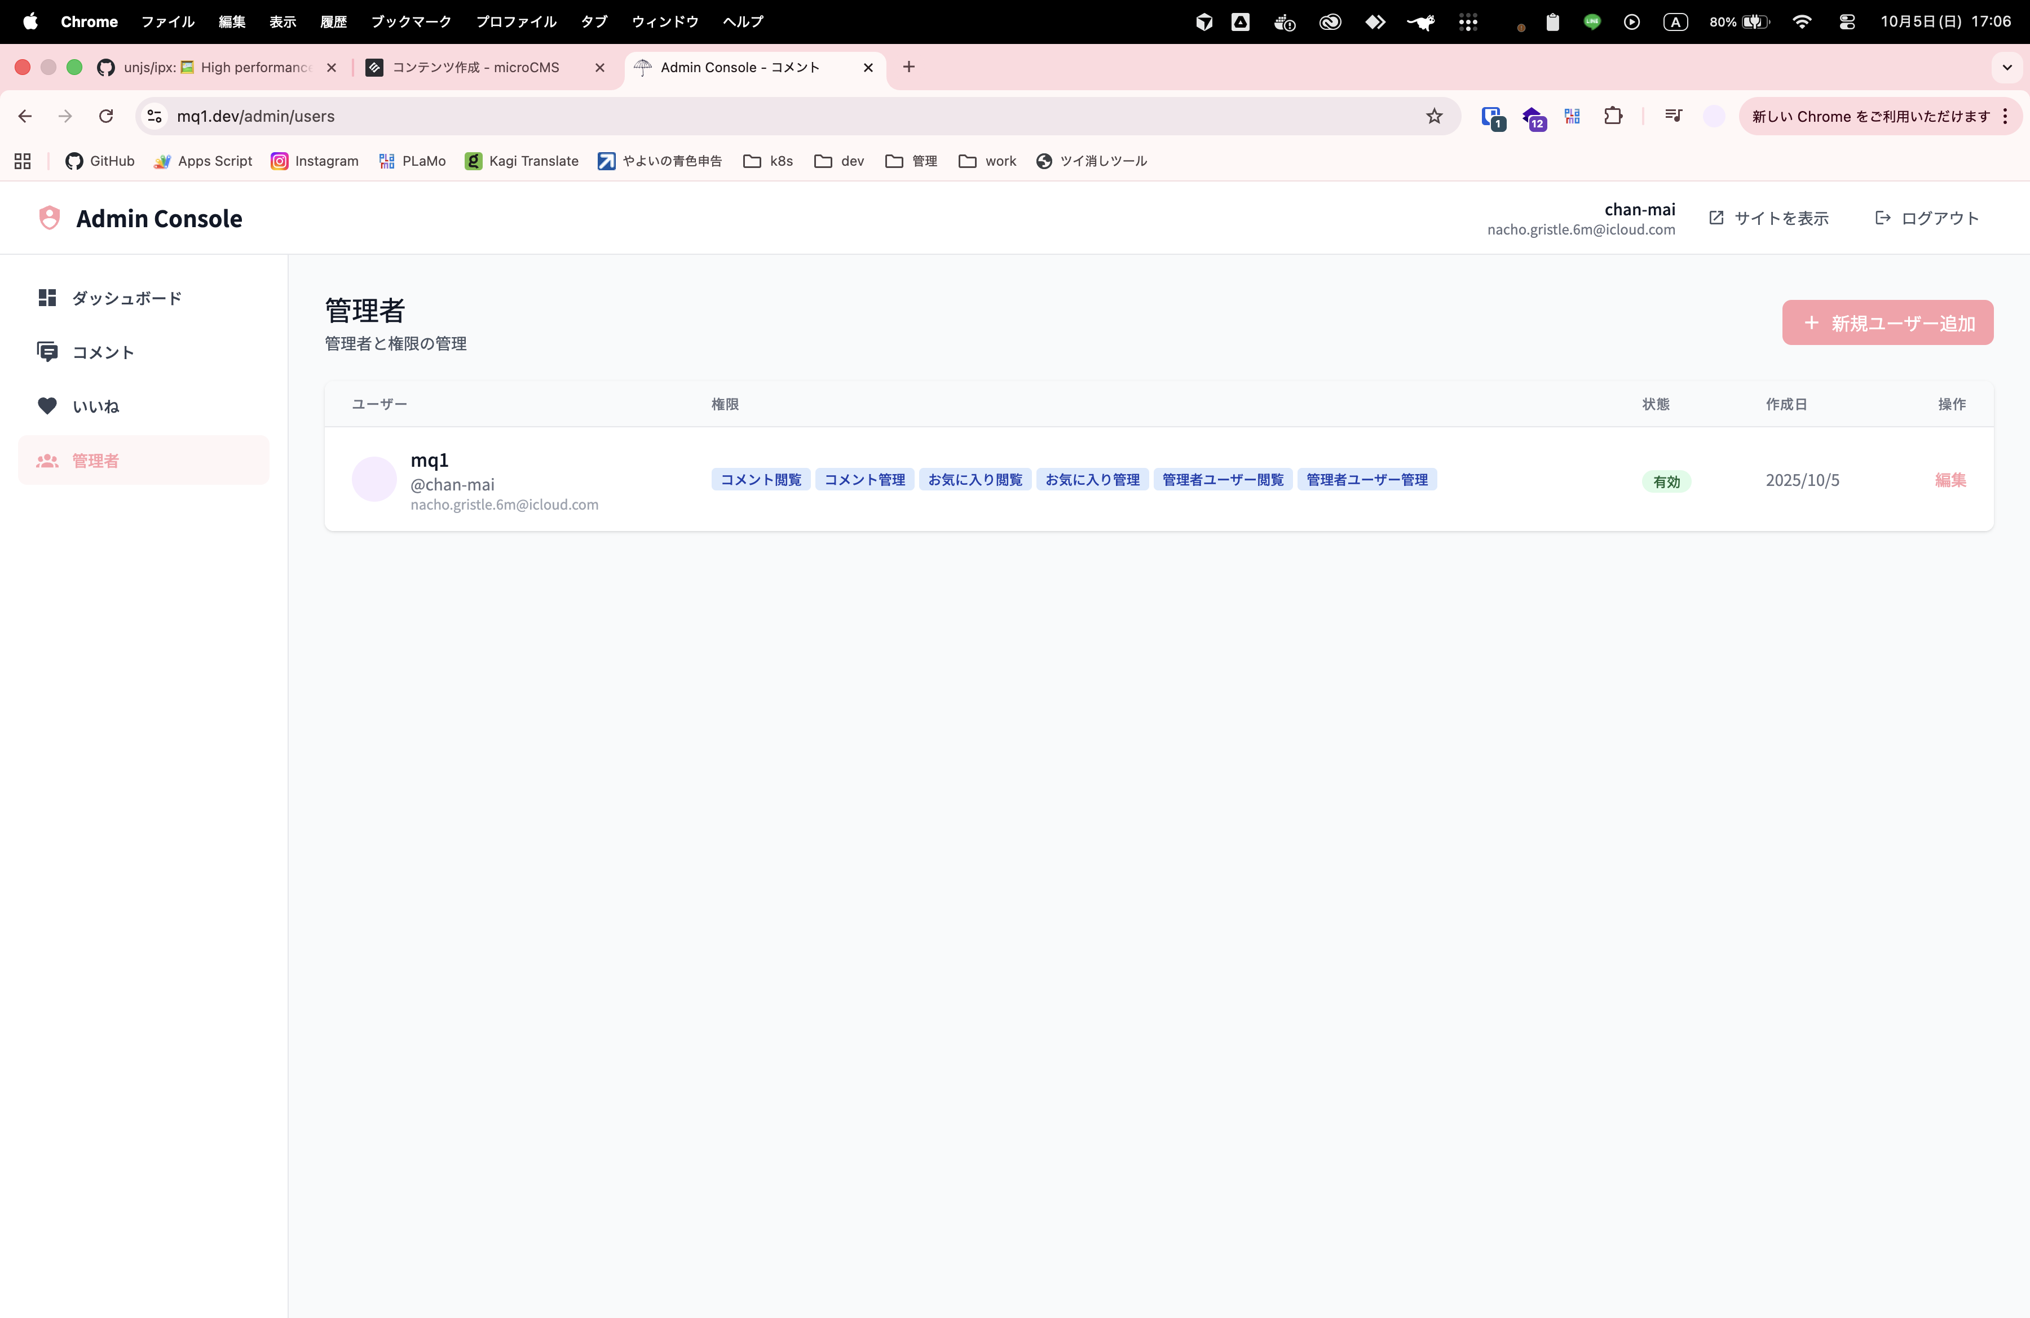The width and height of the screenshot is (2030, 1318).
Task: Click the 管理者 people icon in sidebar
Action: (47, 461)
